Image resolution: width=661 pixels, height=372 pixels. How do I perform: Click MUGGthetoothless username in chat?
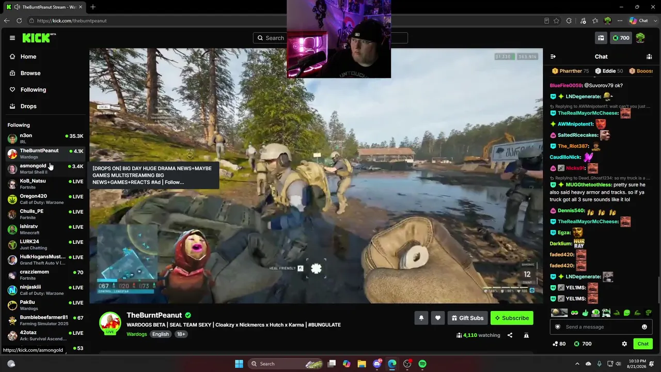[x=589, y=184]
